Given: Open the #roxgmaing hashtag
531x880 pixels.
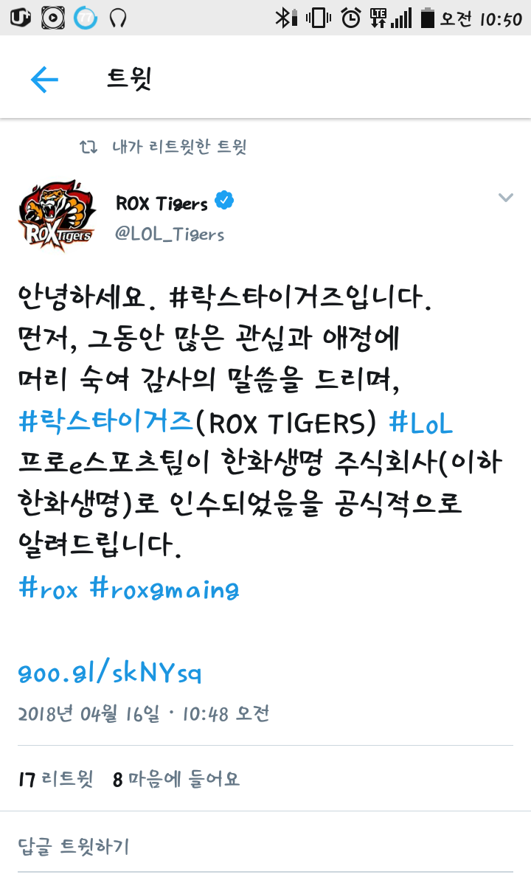Looking at the screenshot, I should [164, 589].
